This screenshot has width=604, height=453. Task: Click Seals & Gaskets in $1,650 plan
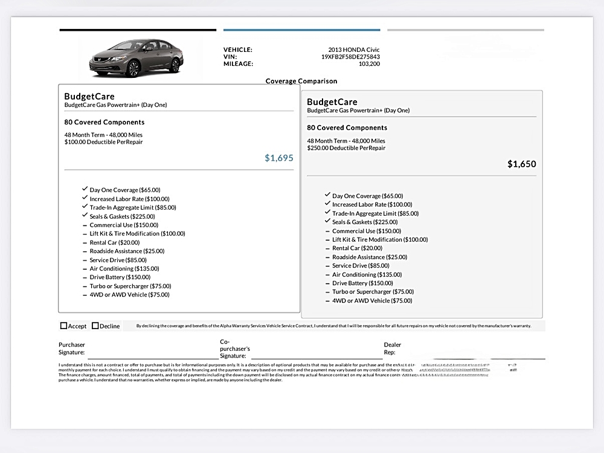tap(365, 222)
